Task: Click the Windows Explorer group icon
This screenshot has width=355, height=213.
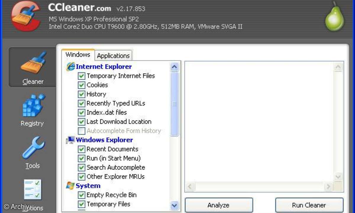Action: pyautogui.click(x=70, y=140)
